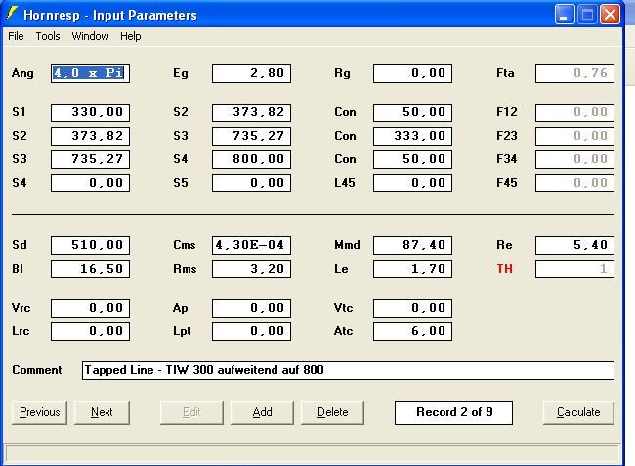This screenshot has width=635, height=466.
Task: Open the Window menu
Action: pos(90,36)
